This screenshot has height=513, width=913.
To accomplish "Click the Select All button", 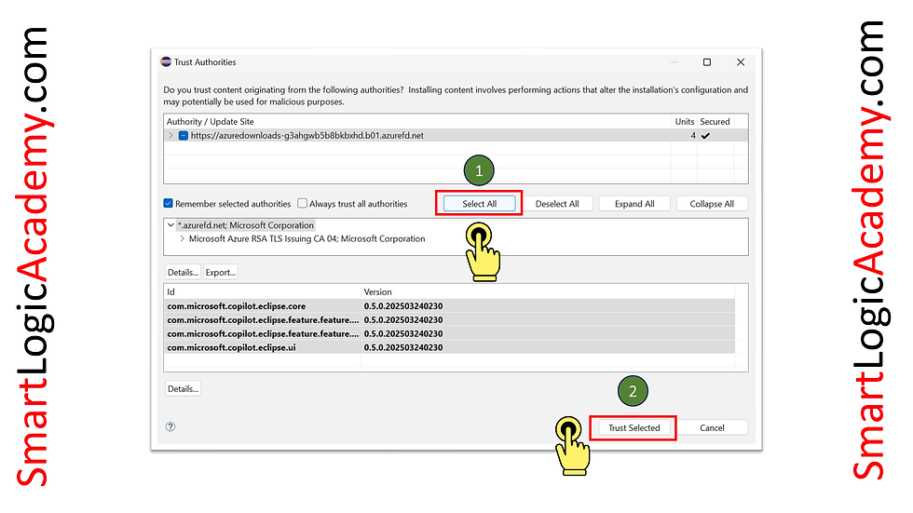I will (479, 204).
